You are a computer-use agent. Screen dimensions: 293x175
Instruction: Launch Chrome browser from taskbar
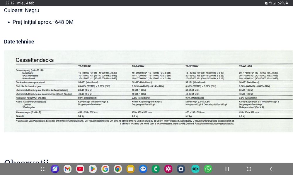click(118, 169)
